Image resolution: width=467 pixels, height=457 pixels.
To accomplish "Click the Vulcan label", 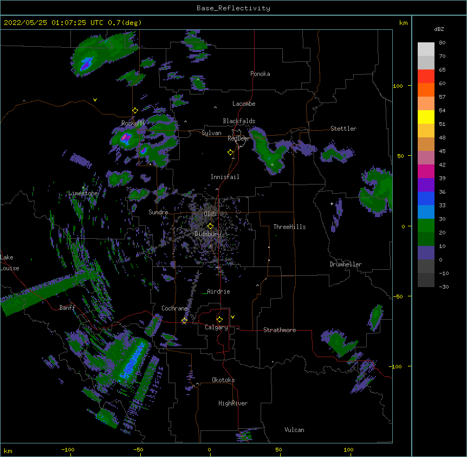I will 294,430.
